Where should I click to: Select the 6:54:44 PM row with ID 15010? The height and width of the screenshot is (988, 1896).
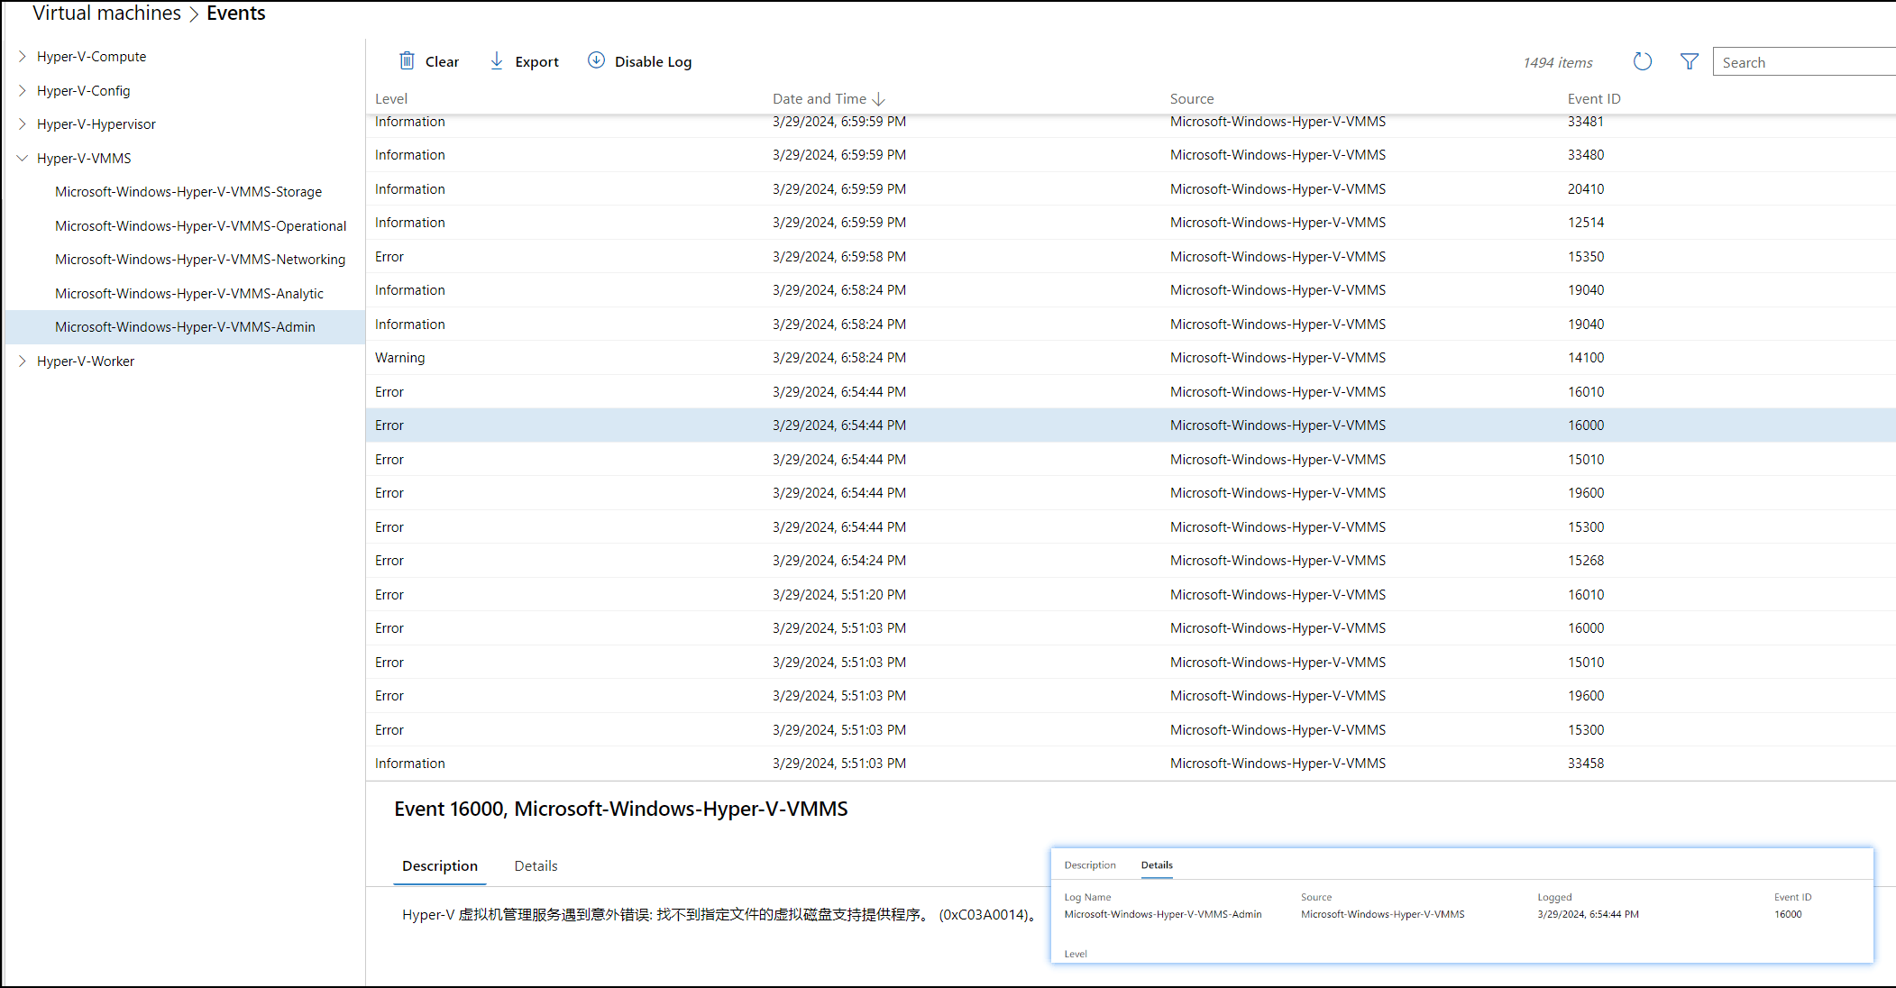(1131, 460)
